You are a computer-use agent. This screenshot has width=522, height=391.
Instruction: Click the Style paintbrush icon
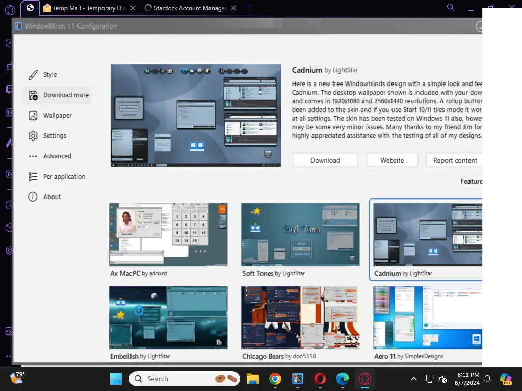click(33, 75)
